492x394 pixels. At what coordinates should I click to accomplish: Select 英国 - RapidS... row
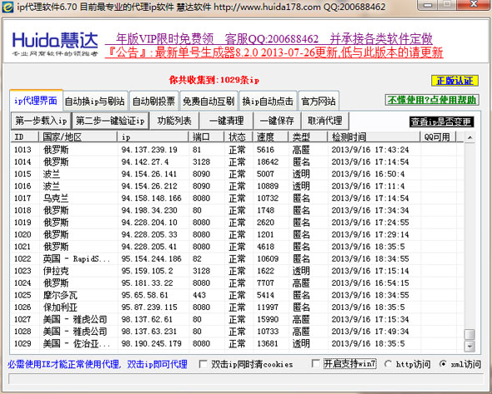pos(237,258)
